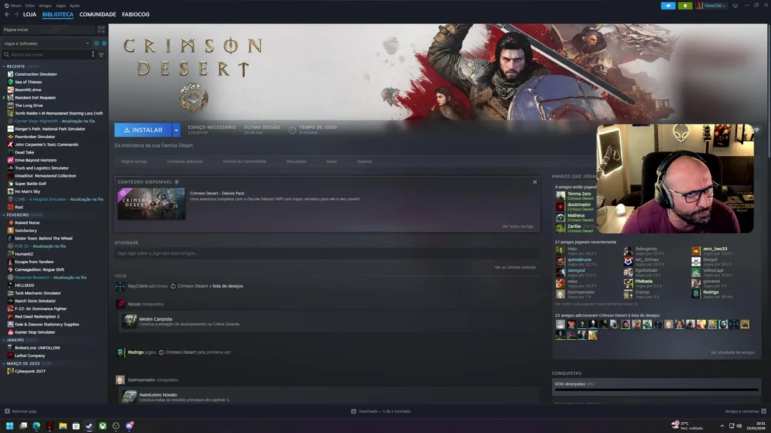
Task: Open OBS Studio from taskbar
Action: tap(116, 426)
